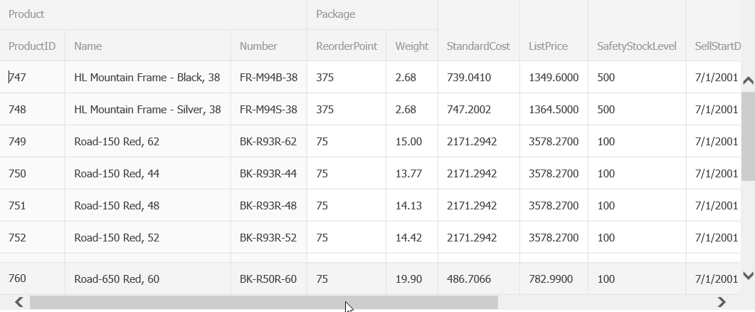
Task: Click the horizontal scroll right arrow
Action: click(x=722, y=302)
